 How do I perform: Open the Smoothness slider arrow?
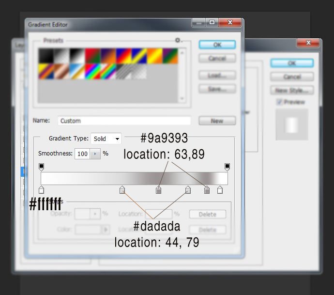coord(95,154)
